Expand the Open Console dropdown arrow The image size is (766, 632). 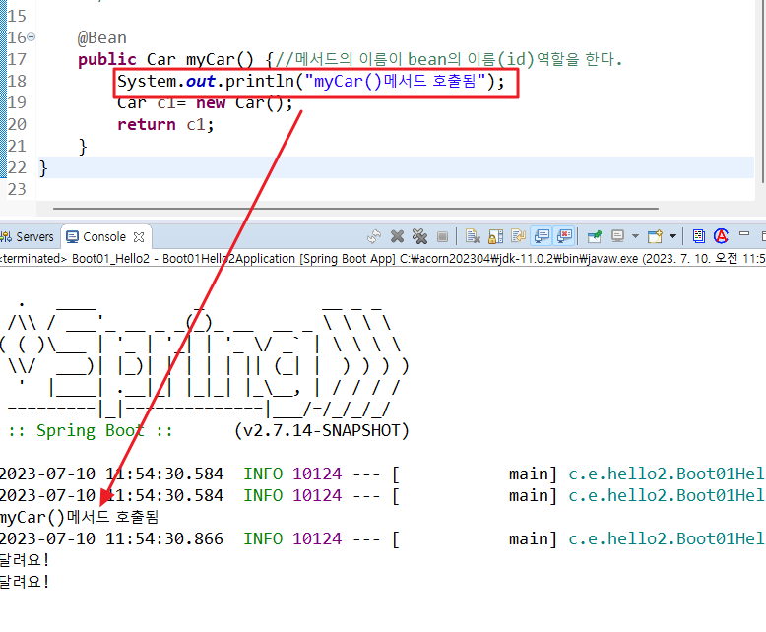click(x=672, y=237)
